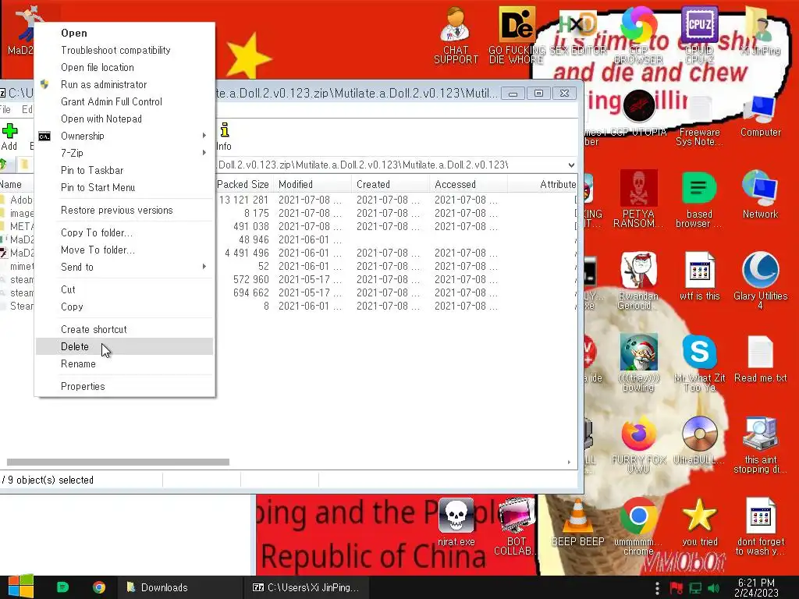Image resolution: width=799 pixels, height=599 pixels.
Task: Open the CHAT SUPPORT desktop icon
Action: pos(456,36)
